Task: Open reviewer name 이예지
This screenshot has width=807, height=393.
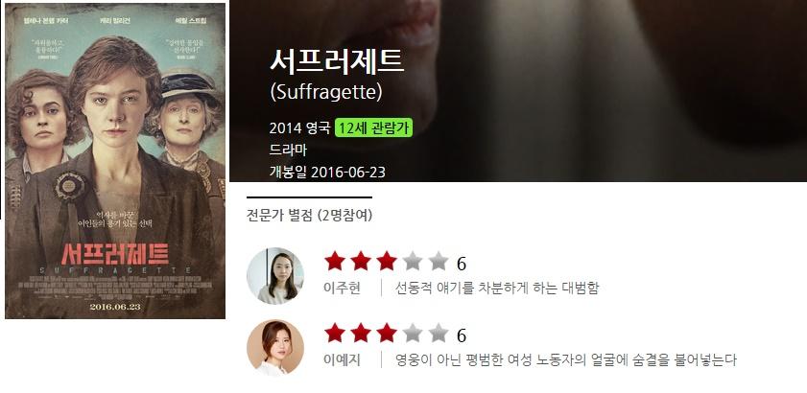Action: [342, 360]
